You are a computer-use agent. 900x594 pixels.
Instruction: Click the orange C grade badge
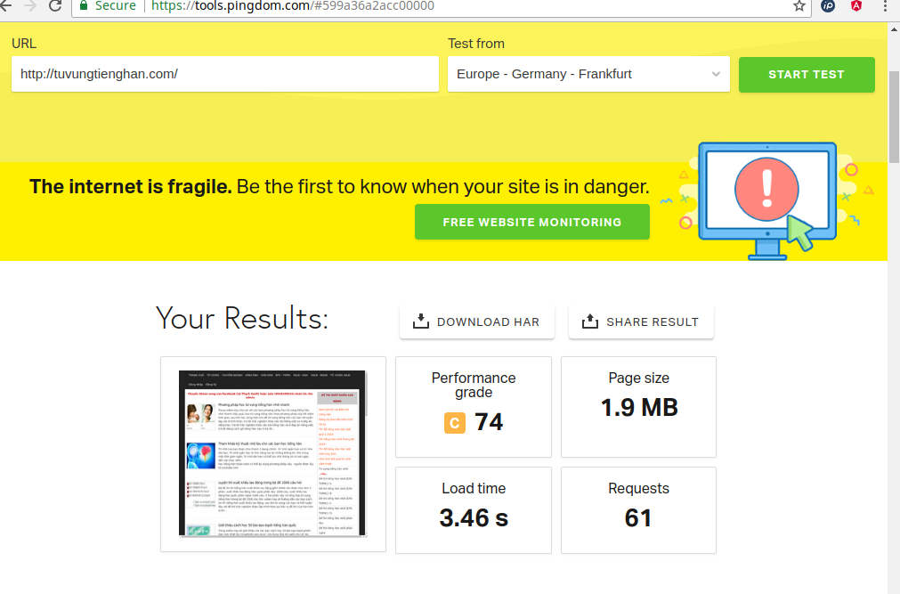tap(455, 423)
